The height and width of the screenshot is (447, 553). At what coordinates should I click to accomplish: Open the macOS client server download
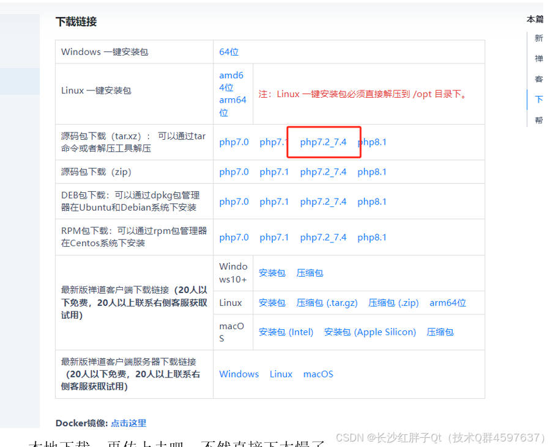pyautogui.click(x=318, y=374)
